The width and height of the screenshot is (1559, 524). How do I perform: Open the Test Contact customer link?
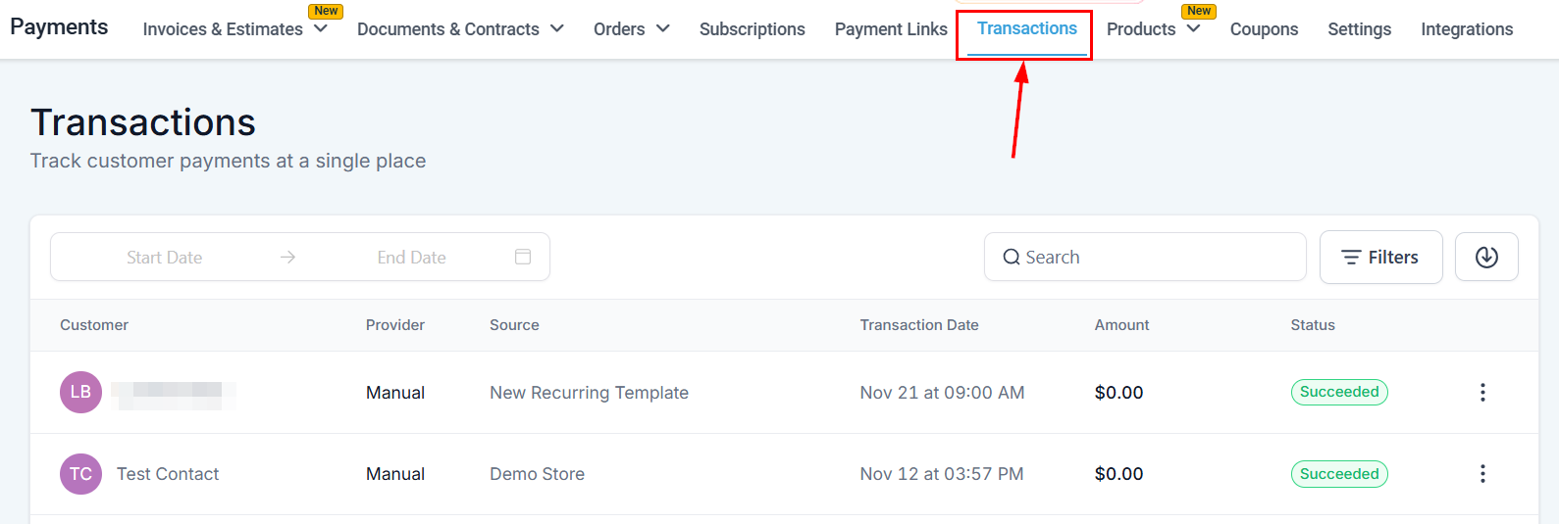(x=168, y=474)
